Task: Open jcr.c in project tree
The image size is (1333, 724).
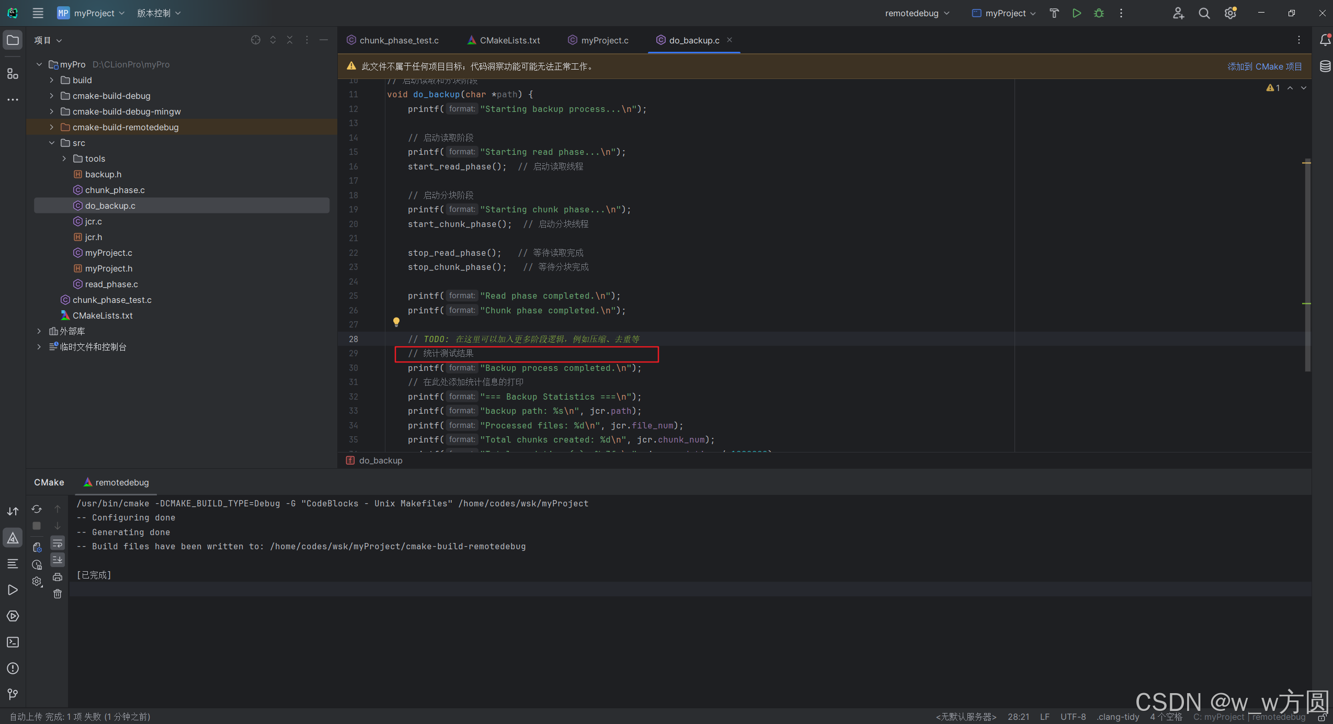Action: pyautogui.click(x=93, y=221)
